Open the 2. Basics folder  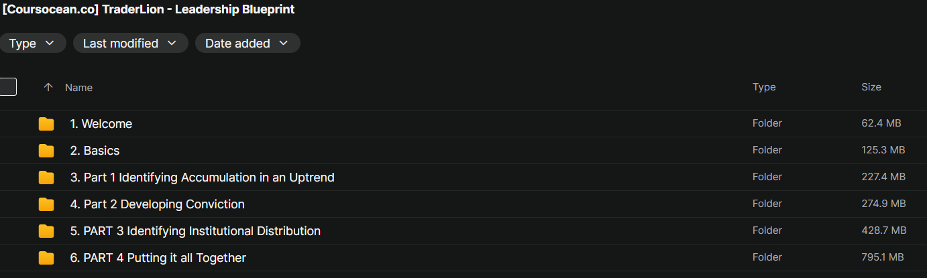coord(95,151)
